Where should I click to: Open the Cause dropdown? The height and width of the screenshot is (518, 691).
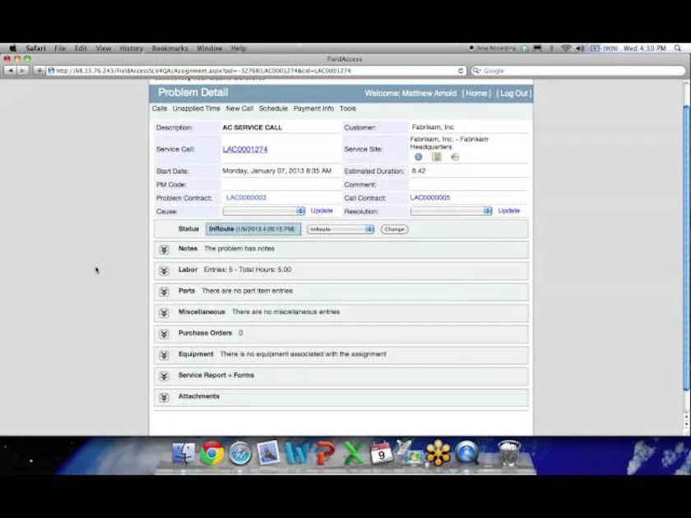pos(263,211)
